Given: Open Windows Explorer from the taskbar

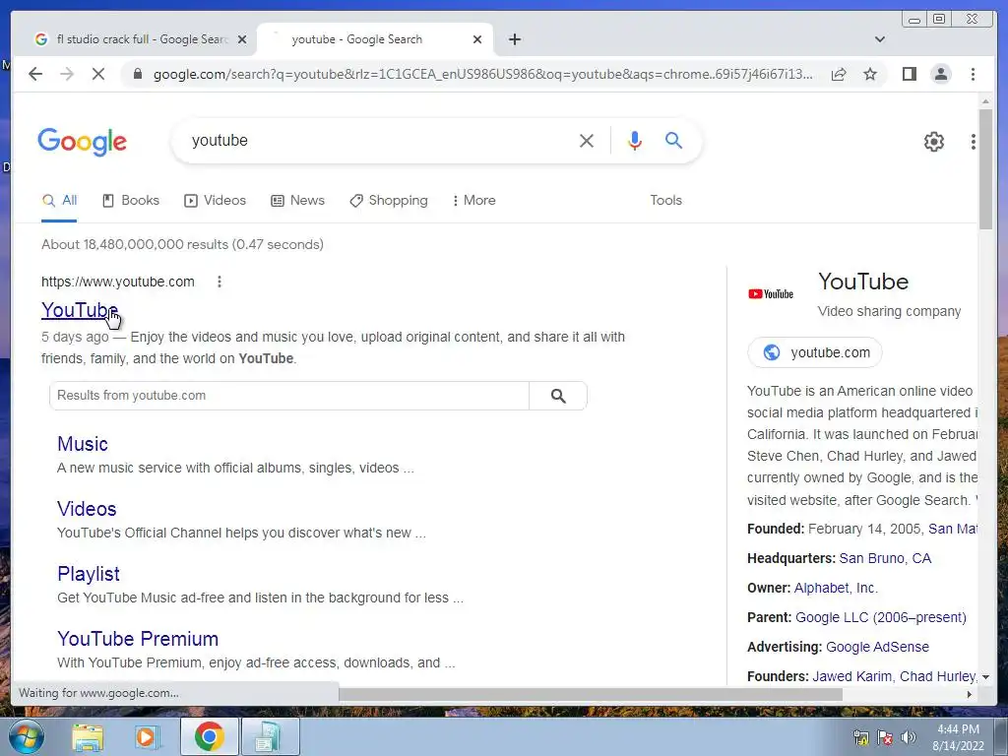Looking at the screenshot, I should click(x=88, y=737).
